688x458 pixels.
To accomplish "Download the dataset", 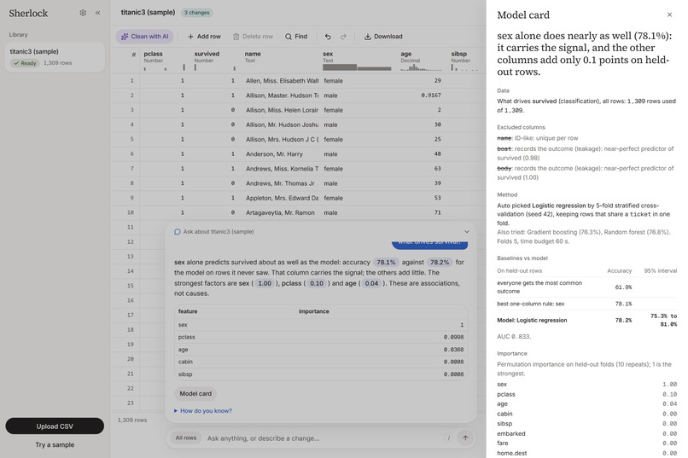I will click(383, 37).
